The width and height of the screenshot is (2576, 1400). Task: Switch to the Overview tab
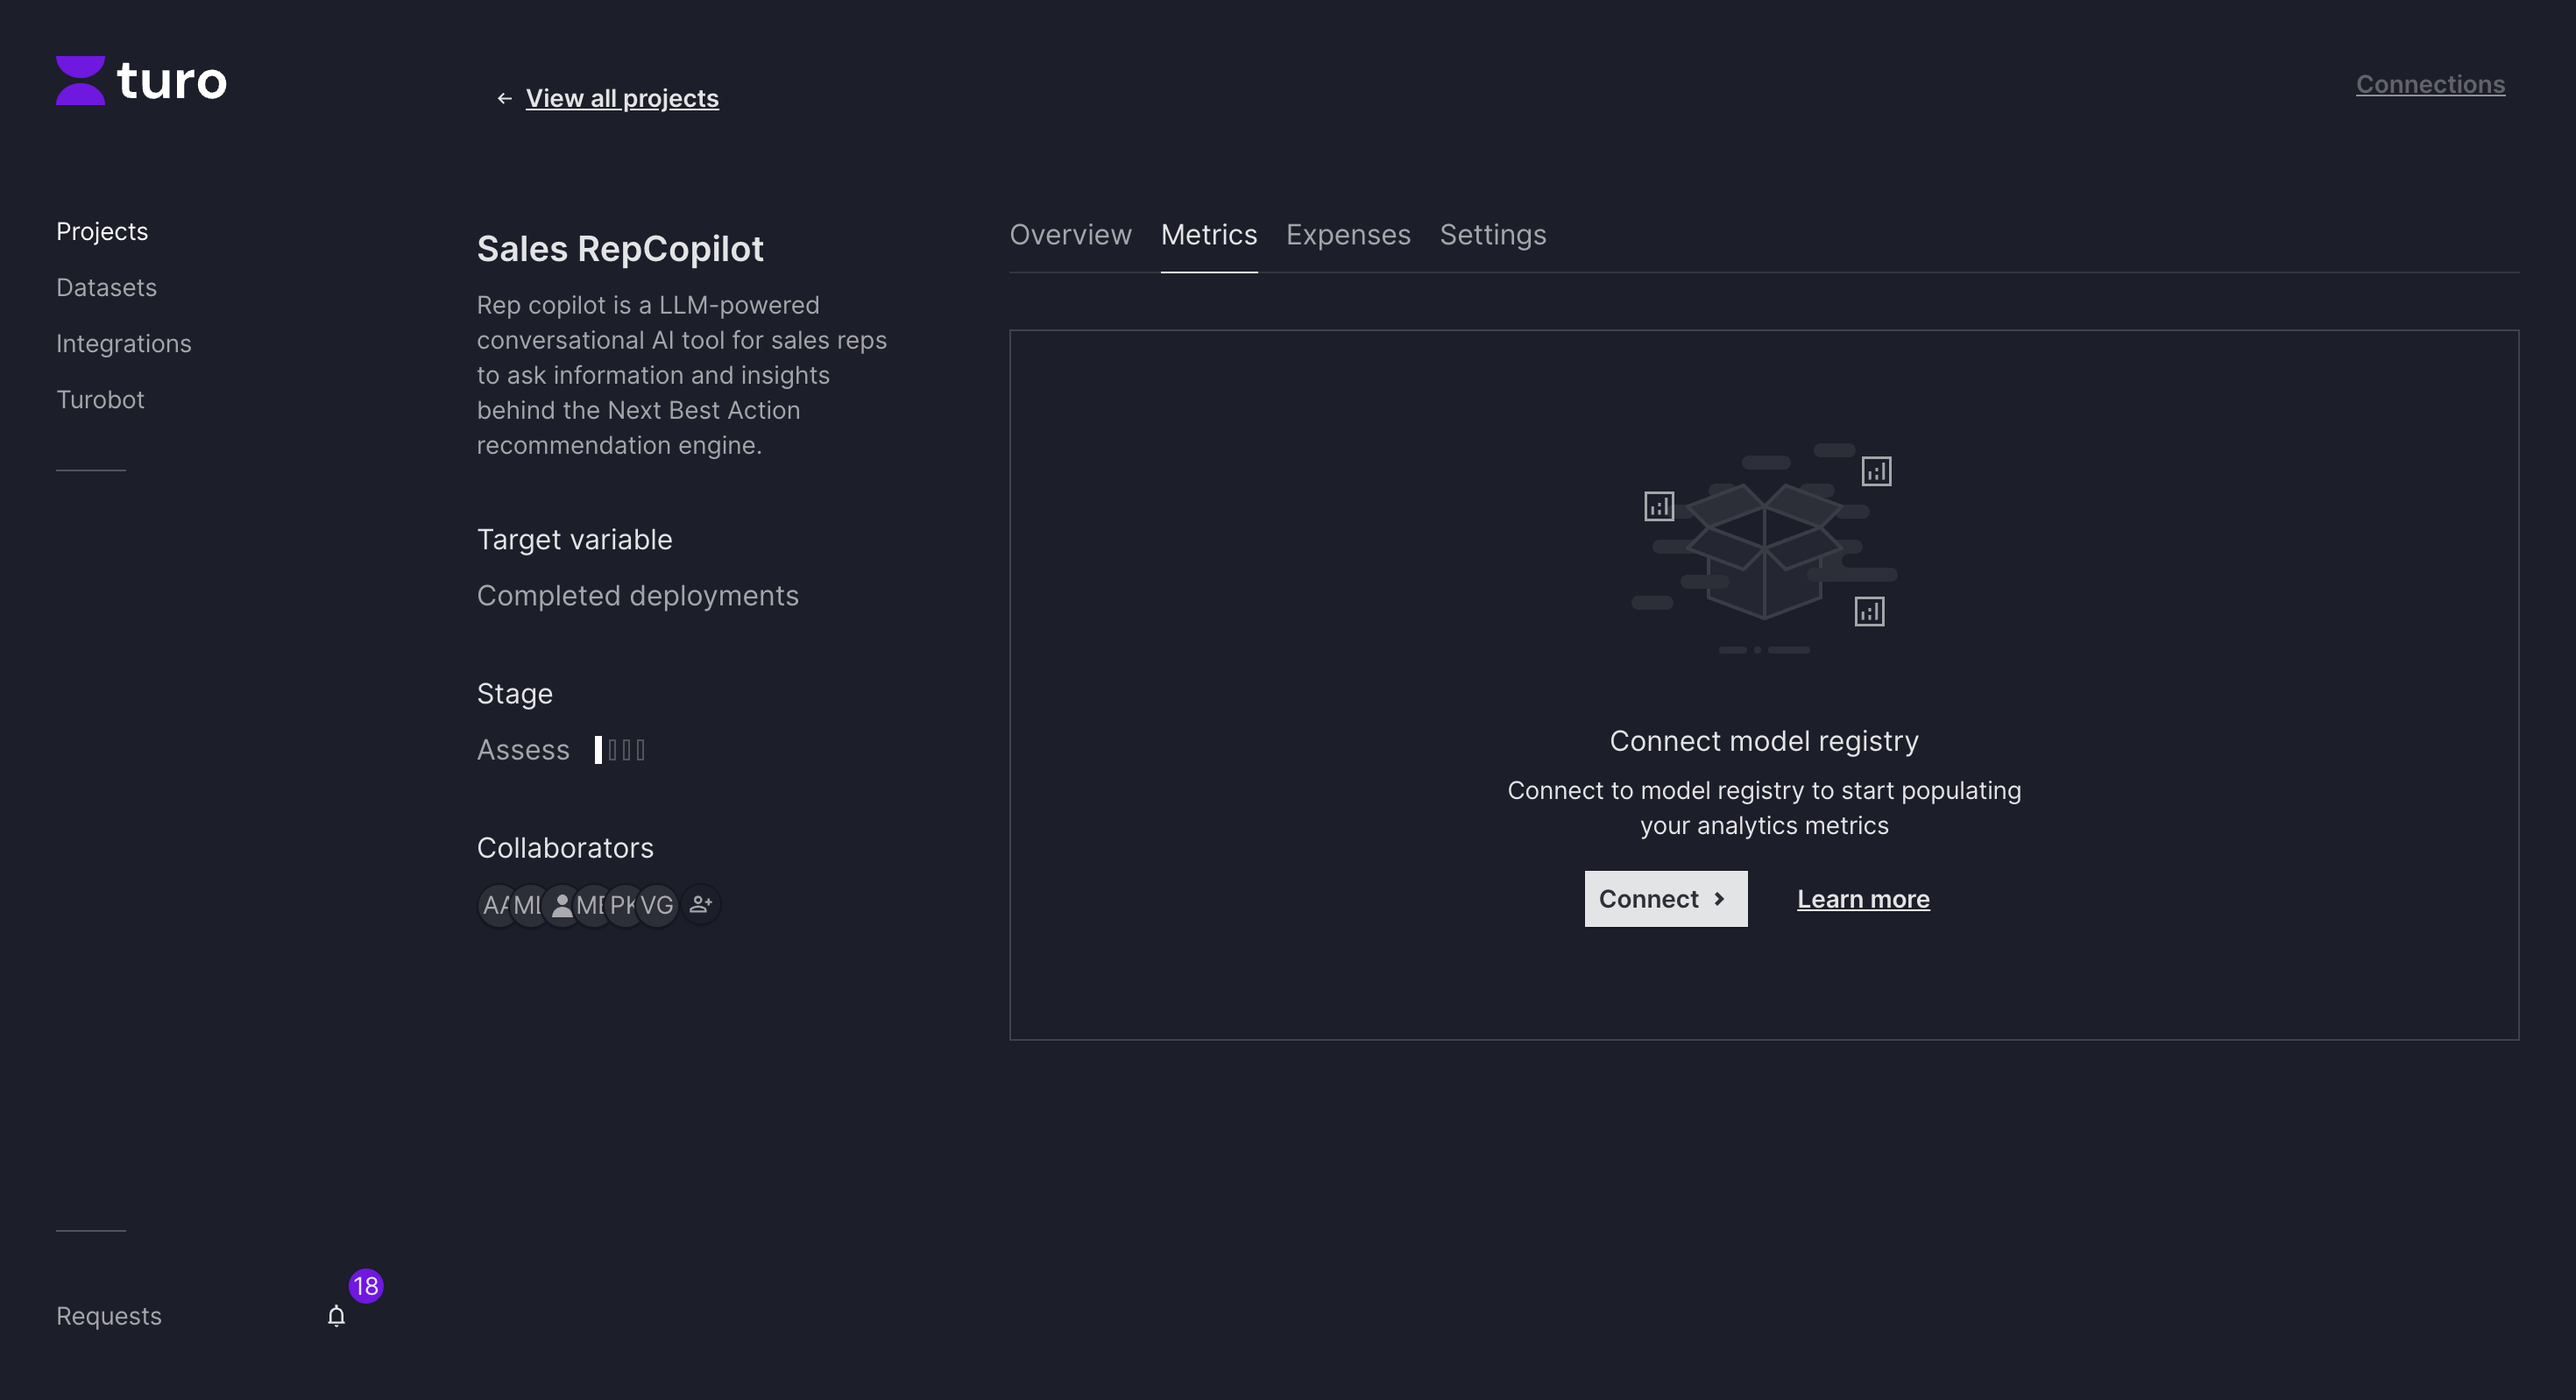1071,234
